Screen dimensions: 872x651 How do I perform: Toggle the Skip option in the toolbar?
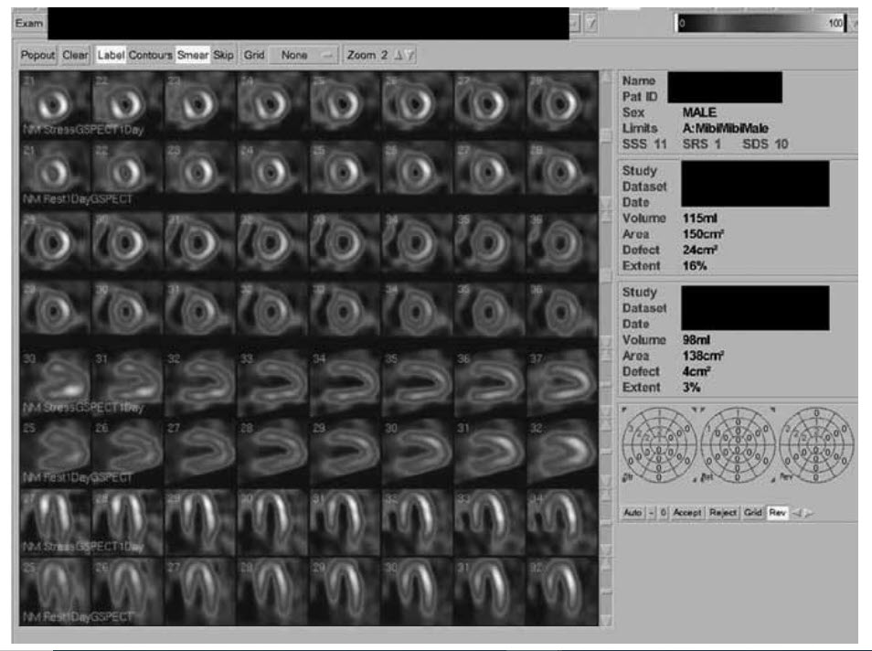coord(223,55)
